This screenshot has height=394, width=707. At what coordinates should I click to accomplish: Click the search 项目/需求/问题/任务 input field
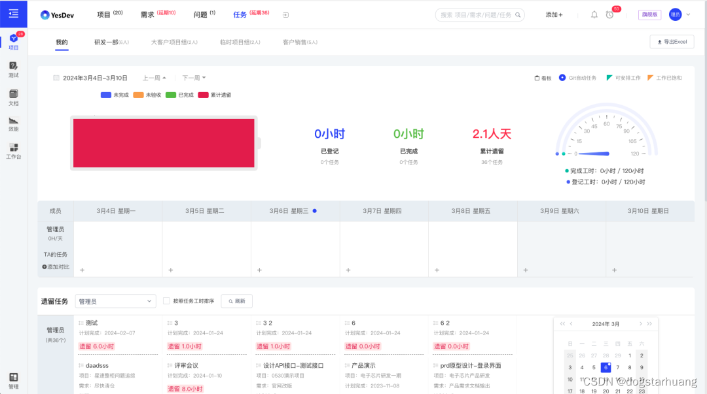click(x=478, y=14)
